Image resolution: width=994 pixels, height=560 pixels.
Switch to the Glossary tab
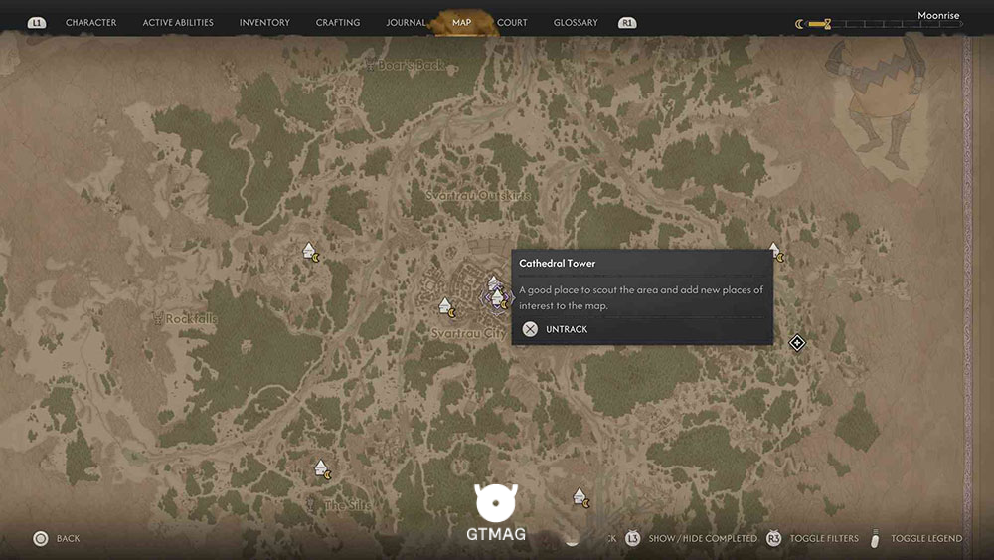coord(576,22)
